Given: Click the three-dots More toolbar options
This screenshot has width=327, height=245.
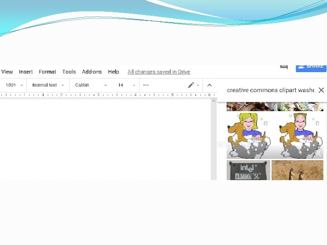Looking at the screenshot, I should click(146, 85).
